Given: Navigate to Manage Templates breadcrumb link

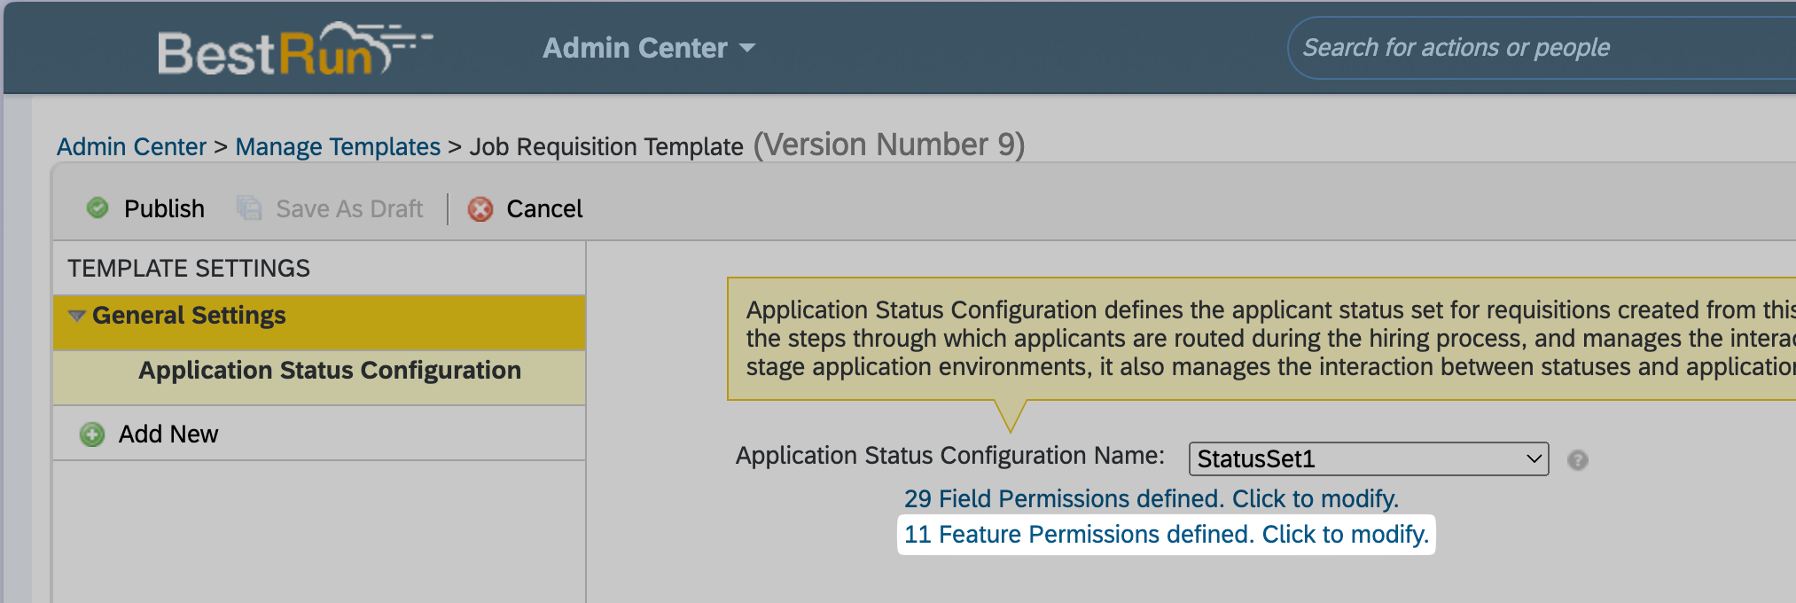Looking at the screenshot, I should [338, 147].
